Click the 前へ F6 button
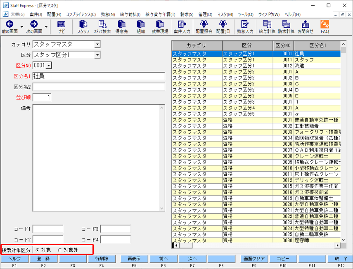This screenshot has height=269, width=353. pyautogui.click(x=163, y=259)
